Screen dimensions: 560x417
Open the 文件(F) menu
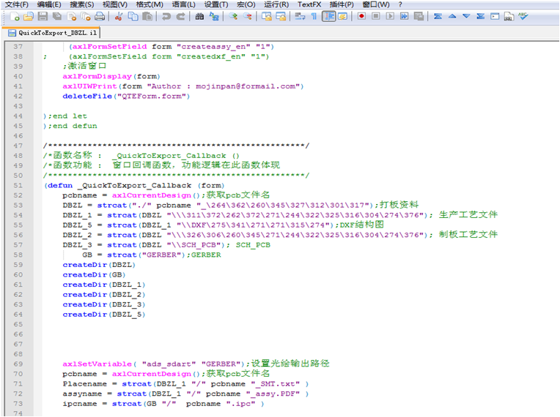point(16,4)
